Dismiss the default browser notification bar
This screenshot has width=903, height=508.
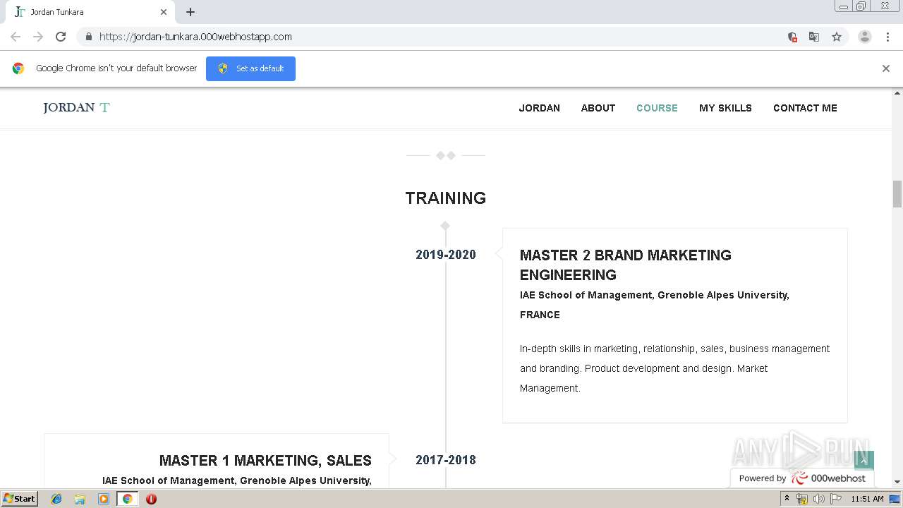click(886, 68)
